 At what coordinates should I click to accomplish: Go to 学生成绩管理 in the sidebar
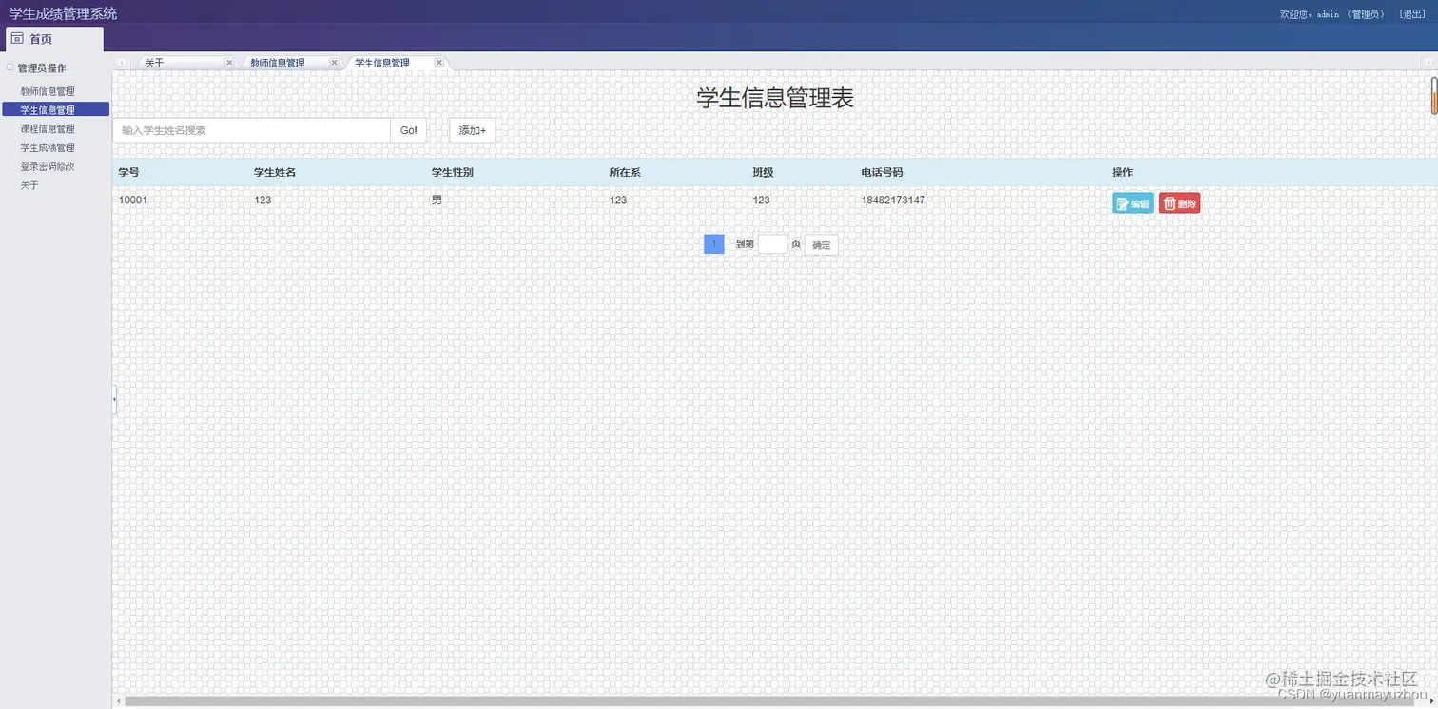48,147
